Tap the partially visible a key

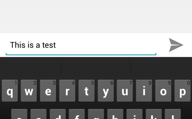19,114
